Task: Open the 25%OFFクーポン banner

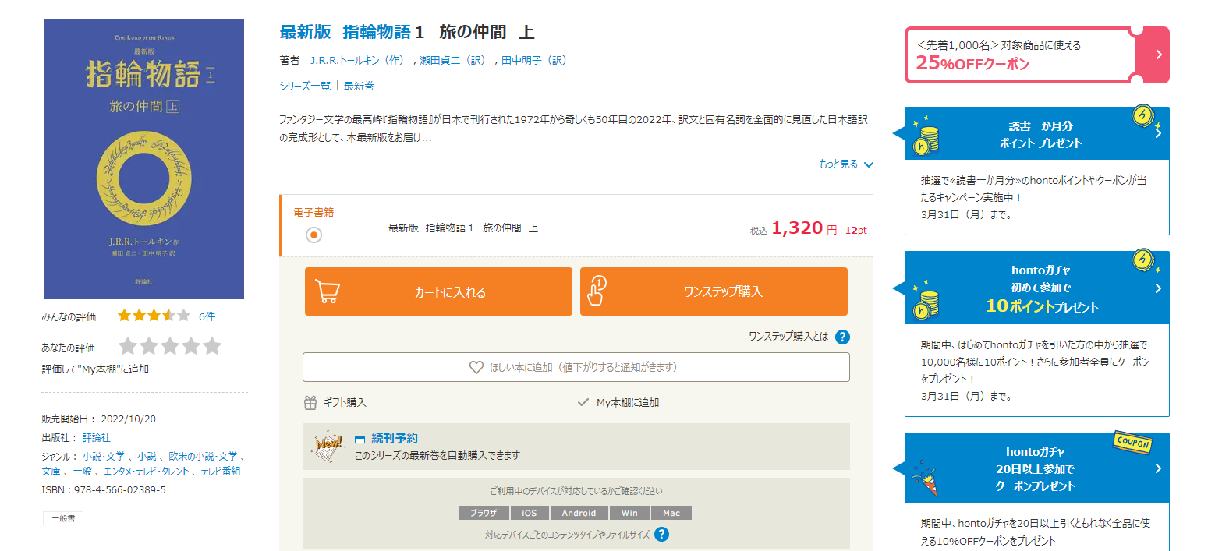Action: (1036, 55)
